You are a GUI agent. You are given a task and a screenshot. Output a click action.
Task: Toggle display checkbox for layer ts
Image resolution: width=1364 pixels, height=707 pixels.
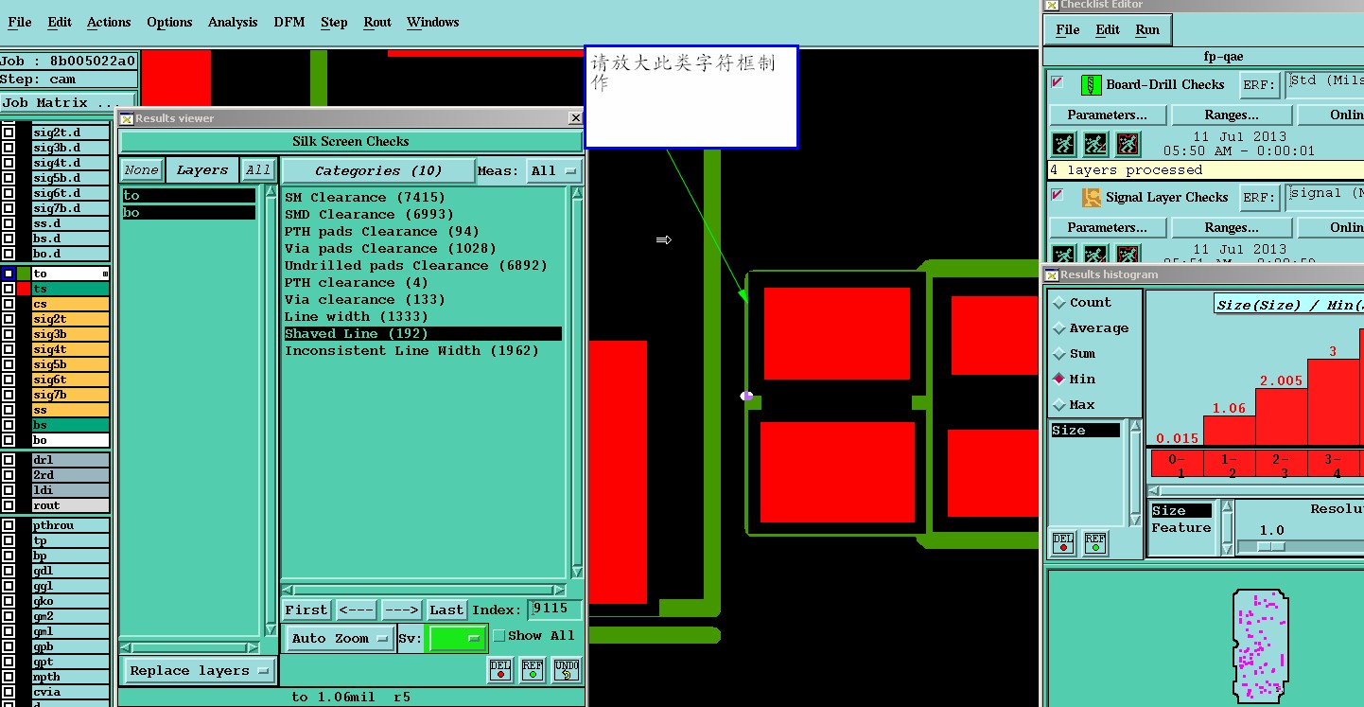[9, 289]
